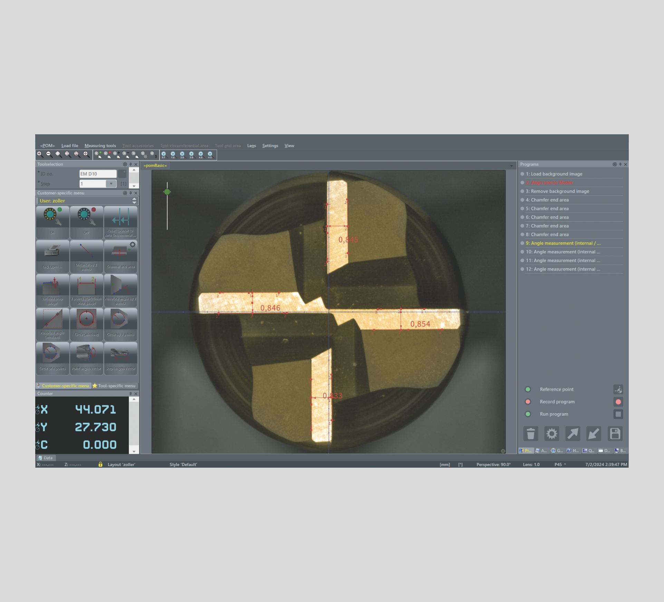The width and height of the screenshot is (664, 602).
Task: Select program step 9: Angle measurement
Action: pyautogui.click(x=563, y=243)
